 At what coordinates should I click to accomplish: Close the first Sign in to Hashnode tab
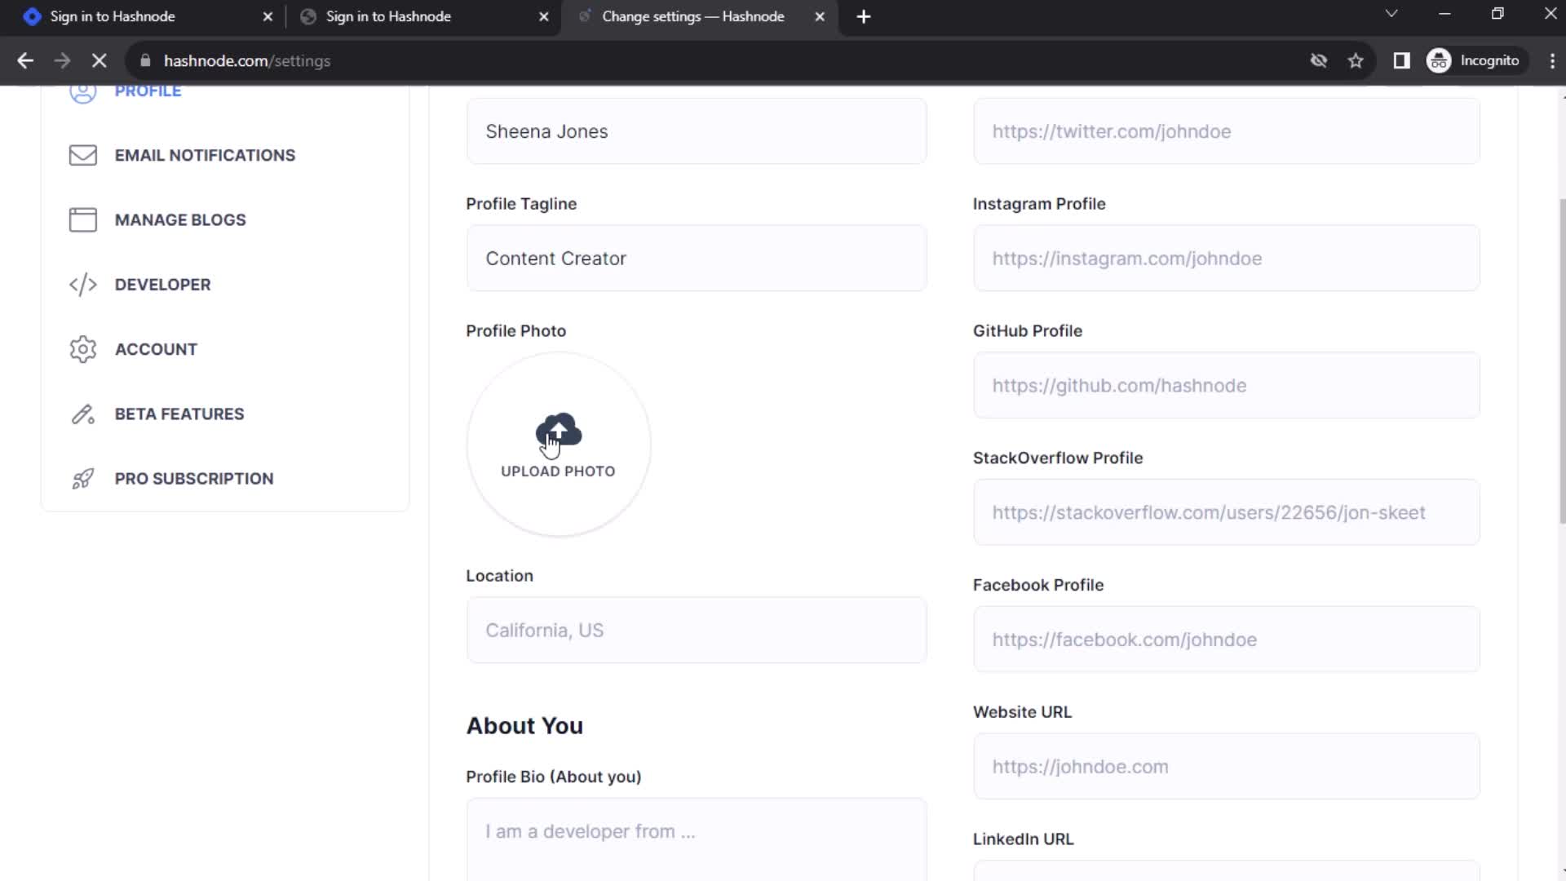[x=268, y=16]
